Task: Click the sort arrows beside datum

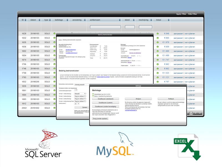Action: coord(39,20)
